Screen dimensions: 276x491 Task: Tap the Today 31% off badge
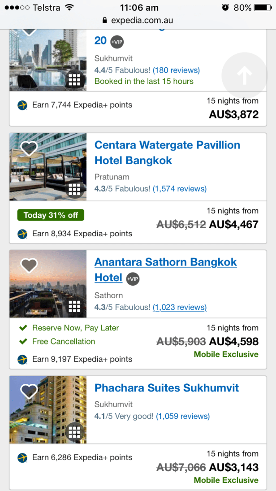pyautogui.click(x=51, y=215)
